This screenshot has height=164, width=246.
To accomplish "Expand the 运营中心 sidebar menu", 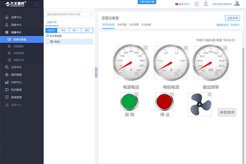I will coord(22,17).
